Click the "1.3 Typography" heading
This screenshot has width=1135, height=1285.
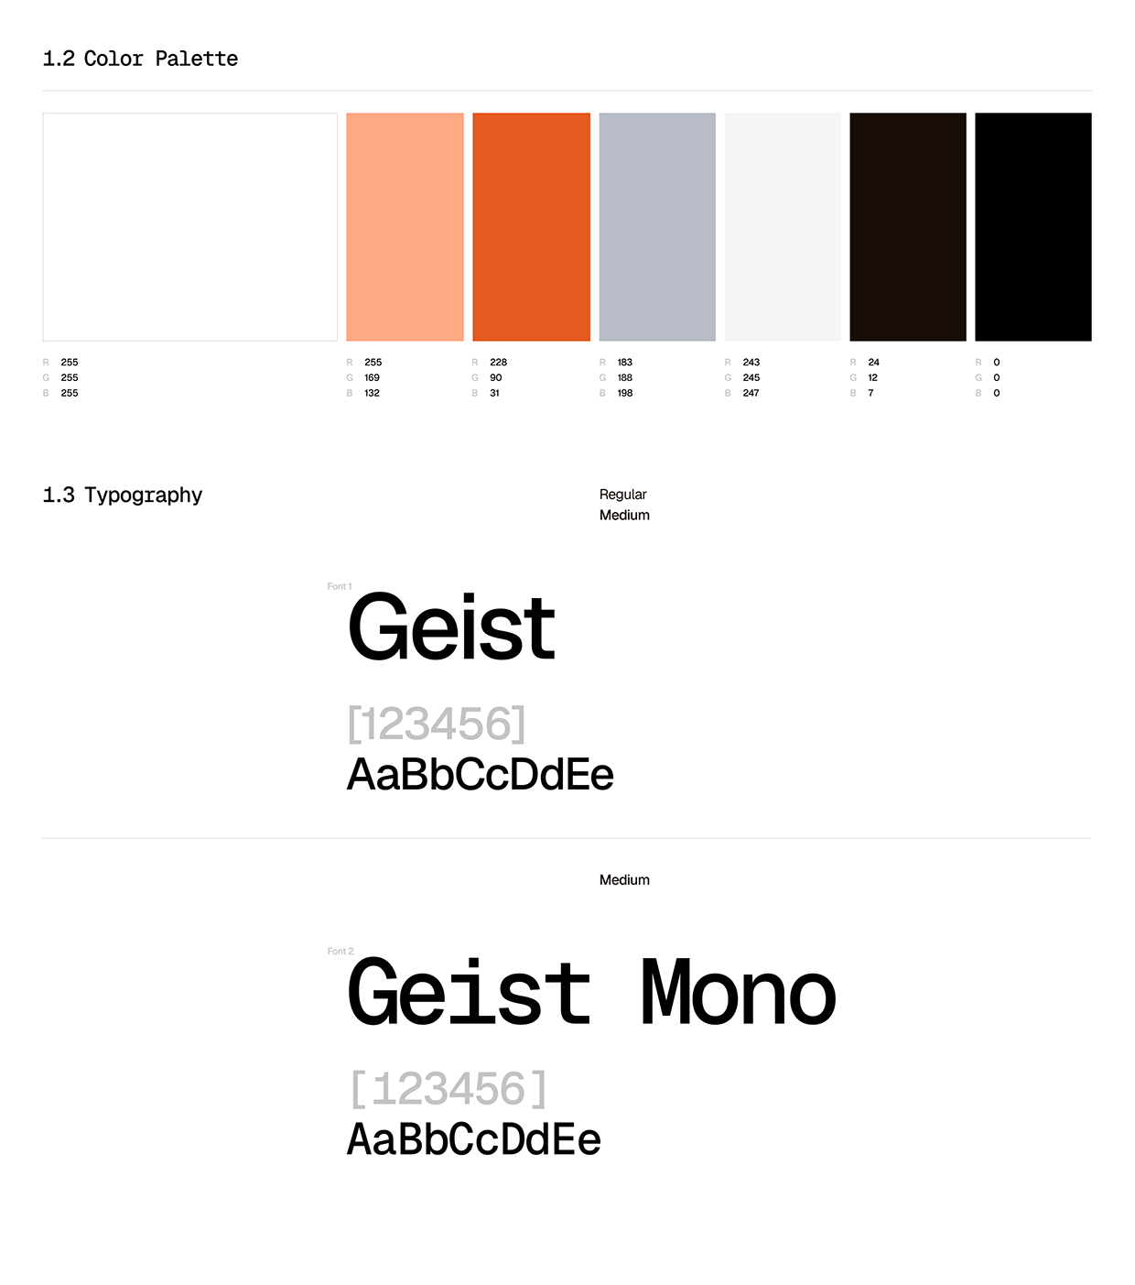[123, 495]
